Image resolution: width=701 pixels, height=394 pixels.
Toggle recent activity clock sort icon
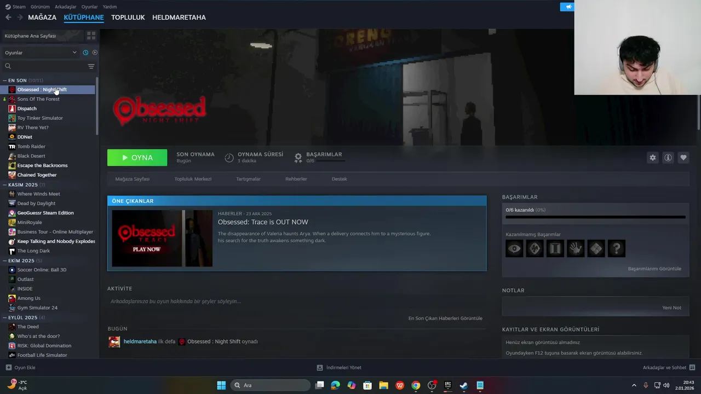85,53
